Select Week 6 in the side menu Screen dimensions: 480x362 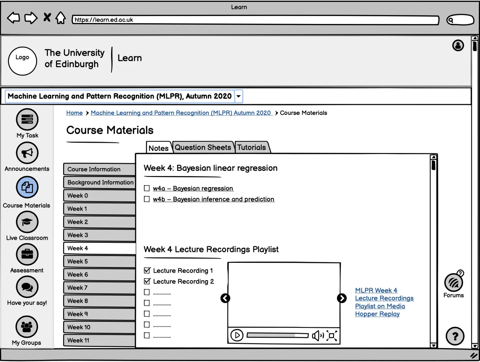coord(99,275)
